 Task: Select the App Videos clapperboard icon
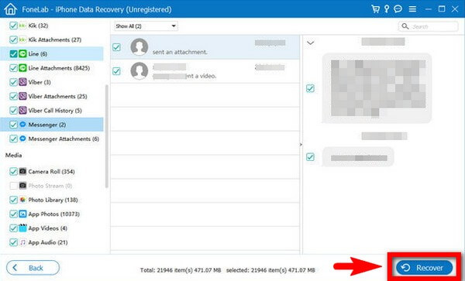(22, 228)
